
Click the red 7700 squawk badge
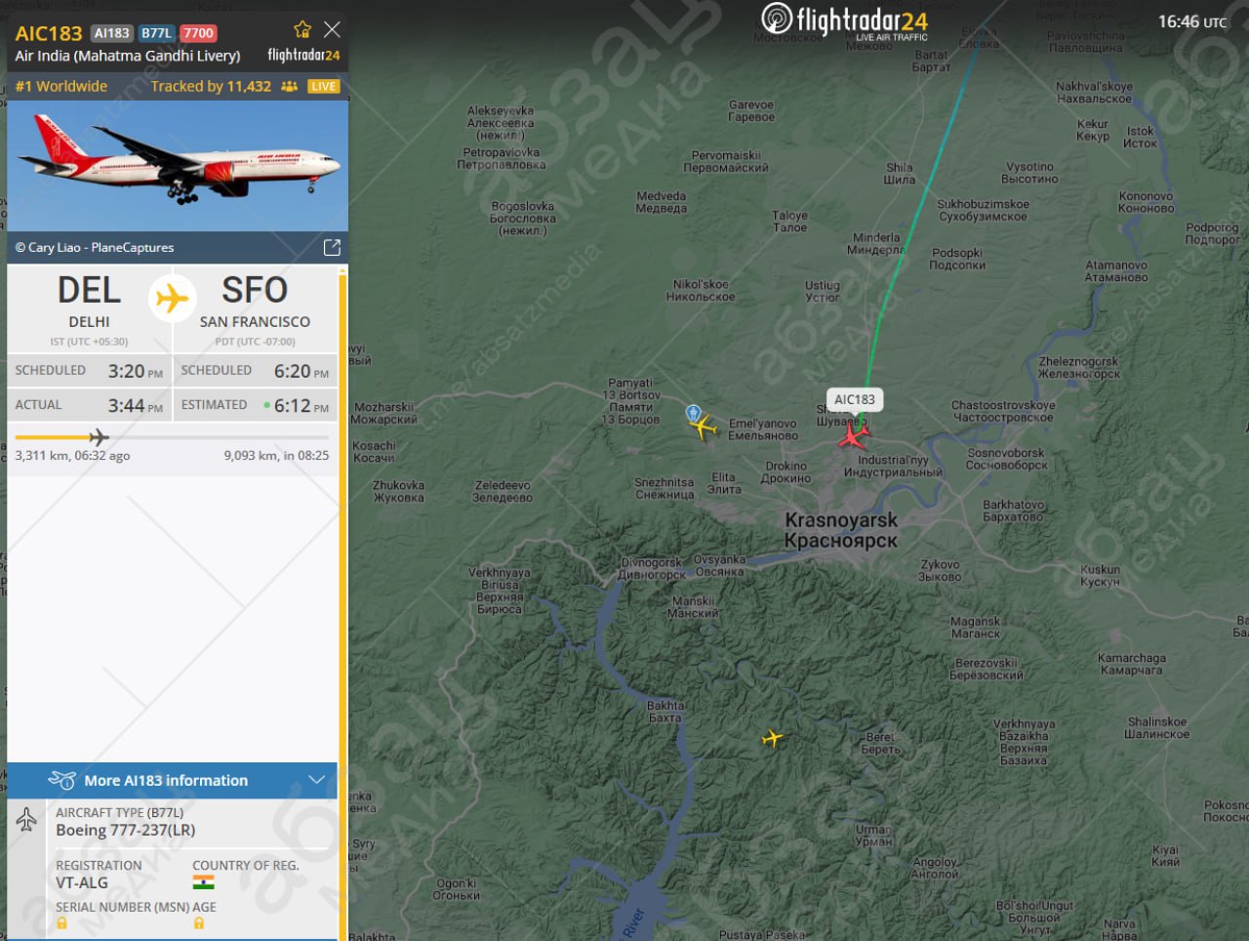pyautogui.click(x=198, y=33)
